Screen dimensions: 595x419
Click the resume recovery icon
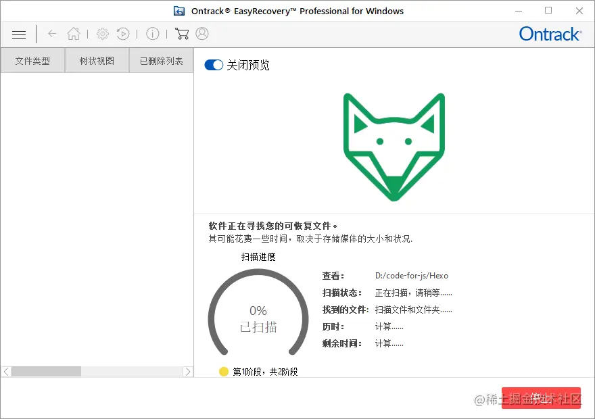tap(123, 34)
